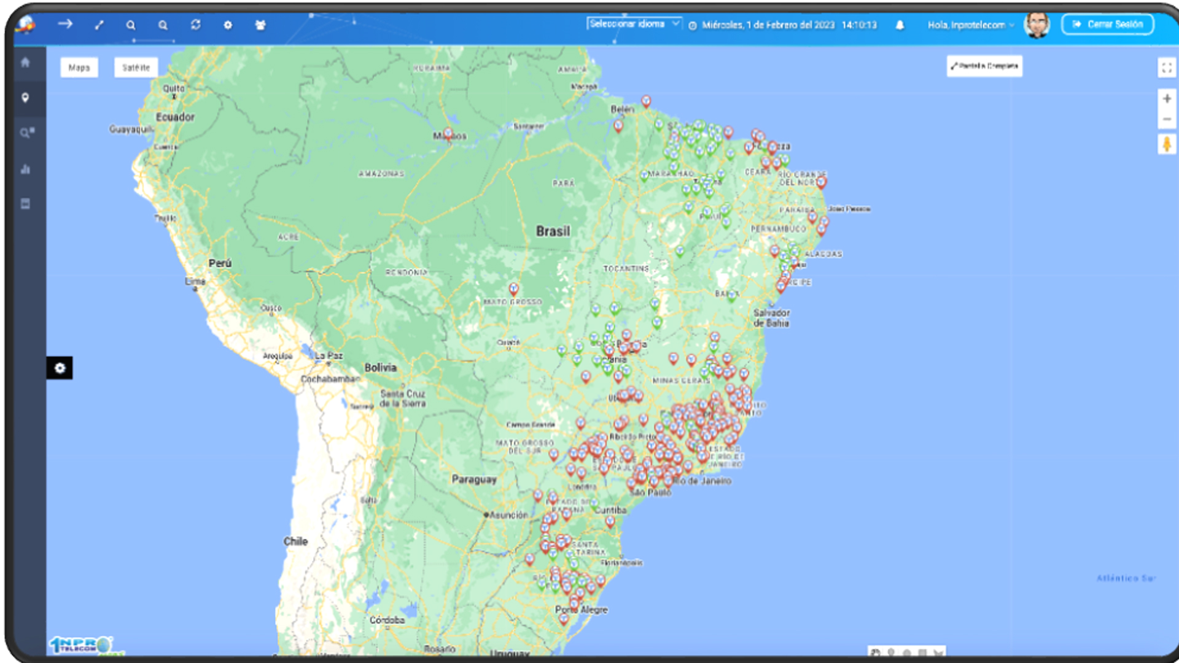Click the right arrow icon in top toolbar
The image size is (1179, 663).
[65, 24]
